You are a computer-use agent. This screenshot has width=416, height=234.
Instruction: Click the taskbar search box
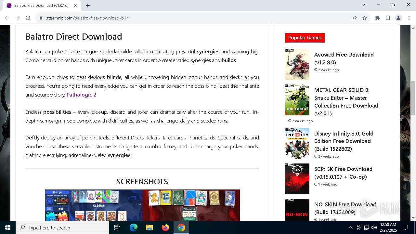(x=62, y=227)
